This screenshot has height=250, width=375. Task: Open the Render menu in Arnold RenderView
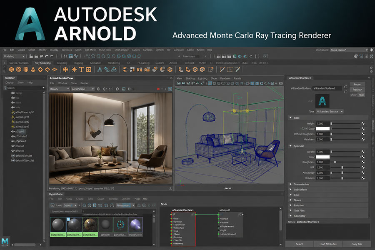(85, 83)
